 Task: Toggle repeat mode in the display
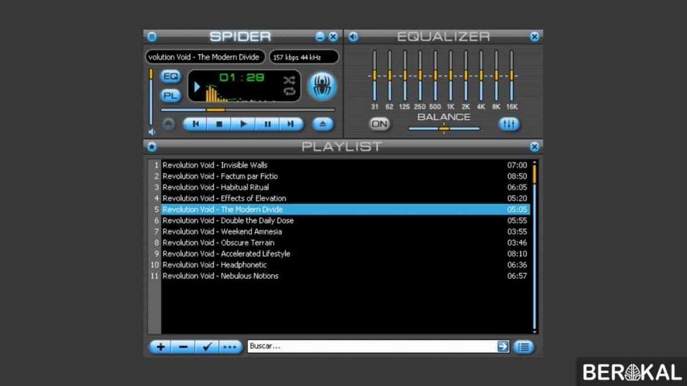tap(289, 91)
